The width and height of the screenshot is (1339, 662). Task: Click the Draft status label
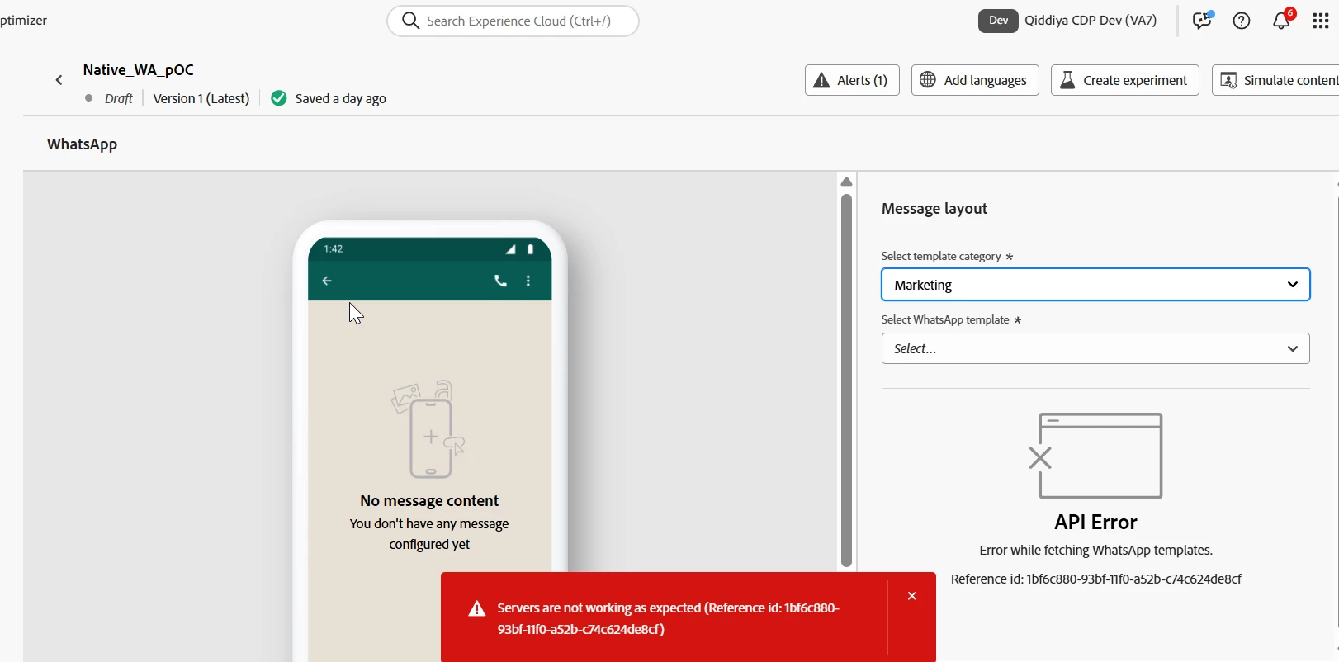pos(119,98)
